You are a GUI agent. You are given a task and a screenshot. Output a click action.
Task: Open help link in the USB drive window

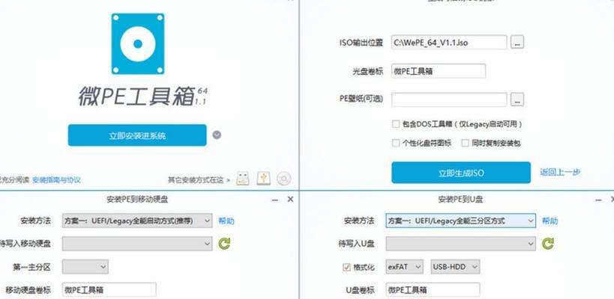tap(550, 221)
